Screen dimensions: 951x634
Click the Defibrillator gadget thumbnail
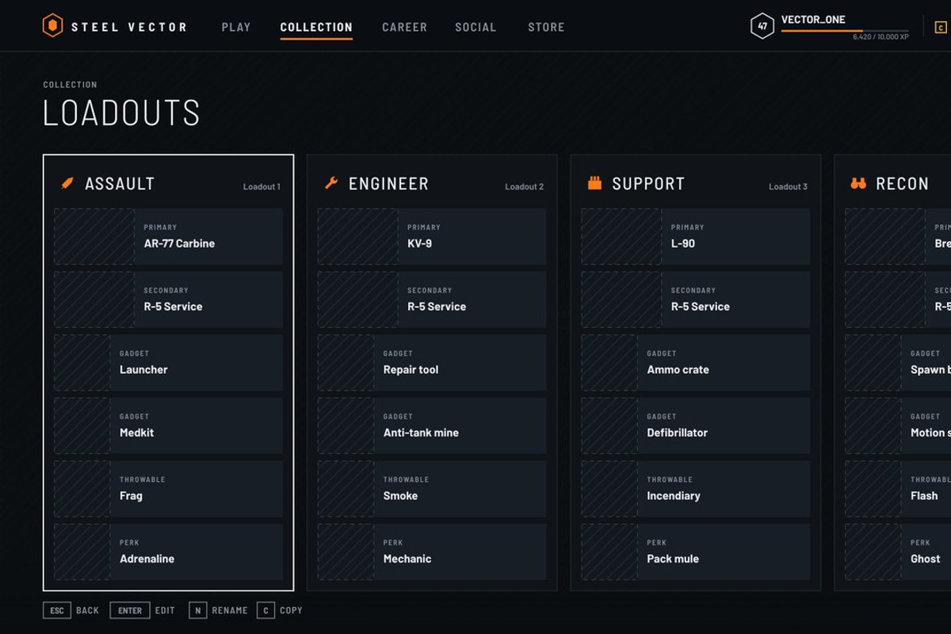tap(609, 426)
